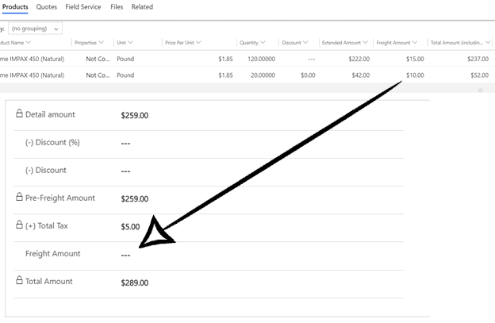Screen dimensions: 495x323
Task: Expand Discount column header menu
Action: [305, 42]
